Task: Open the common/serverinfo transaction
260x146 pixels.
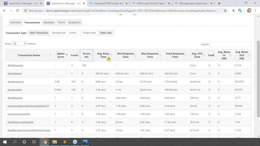Action: (x=19, y=114)
